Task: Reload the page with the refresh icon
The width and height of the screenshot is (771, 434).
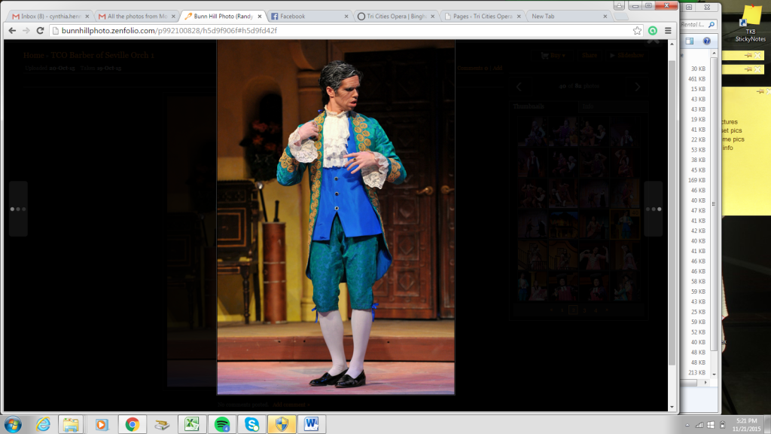Action: click(x=41, y=31)
